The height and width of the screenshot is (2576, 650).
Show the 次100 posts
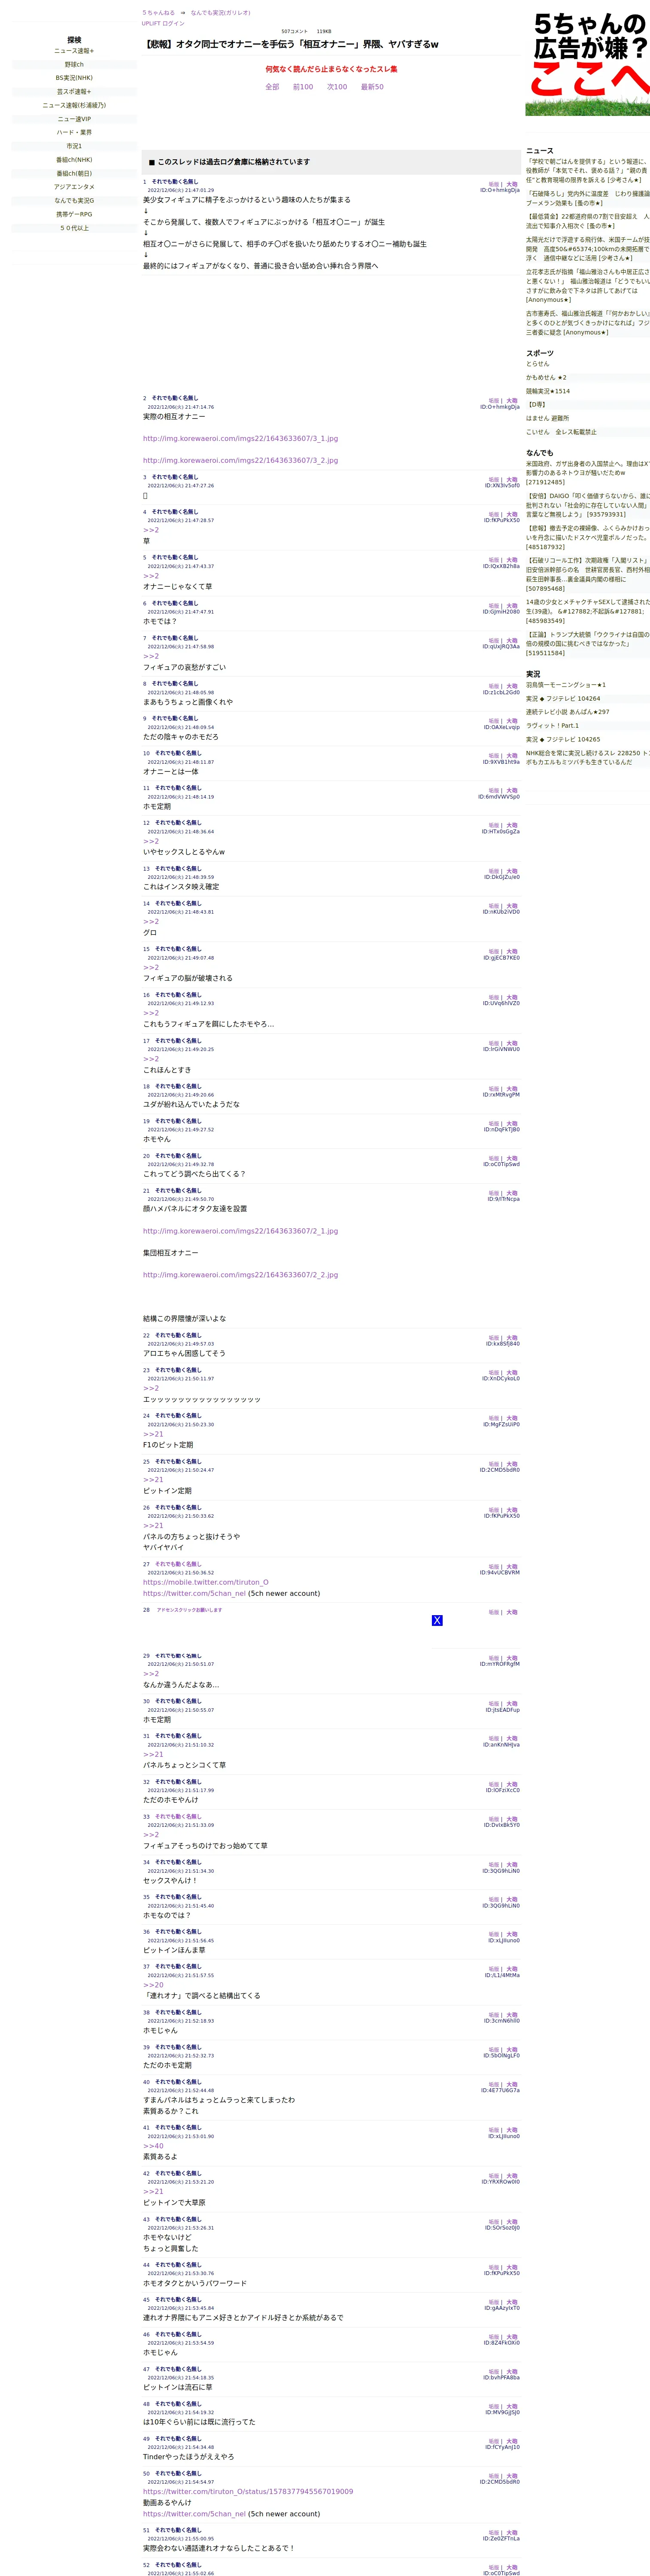(x=337, y=87)
